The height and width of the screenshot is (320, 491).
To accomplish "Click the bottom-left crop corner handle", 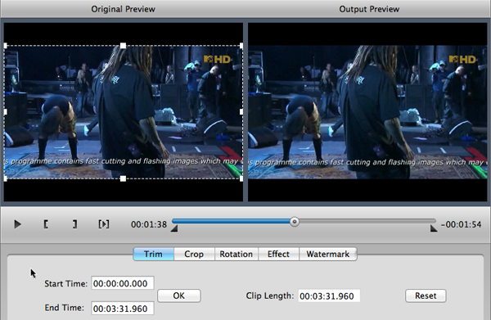I will (x=6, y=178).
